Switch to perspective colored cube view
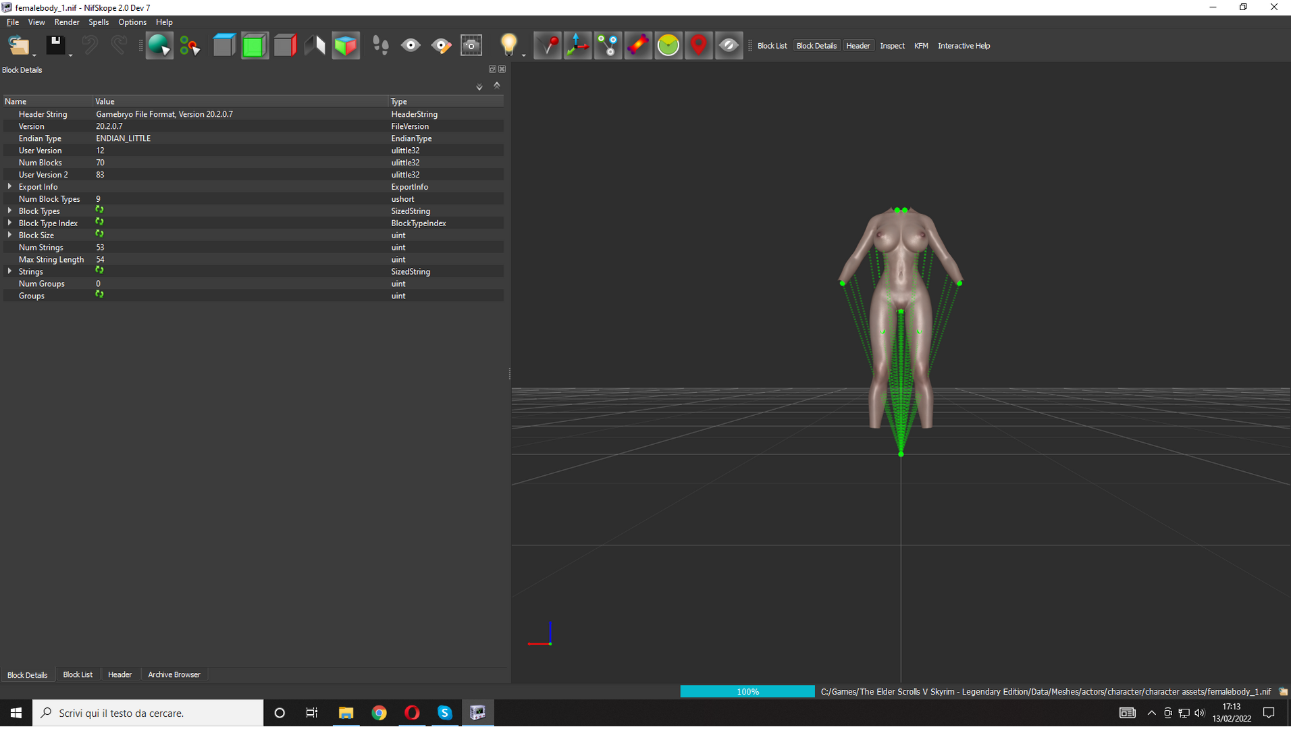This screenshot has height=729, width=1291. [x=346, y=45]
